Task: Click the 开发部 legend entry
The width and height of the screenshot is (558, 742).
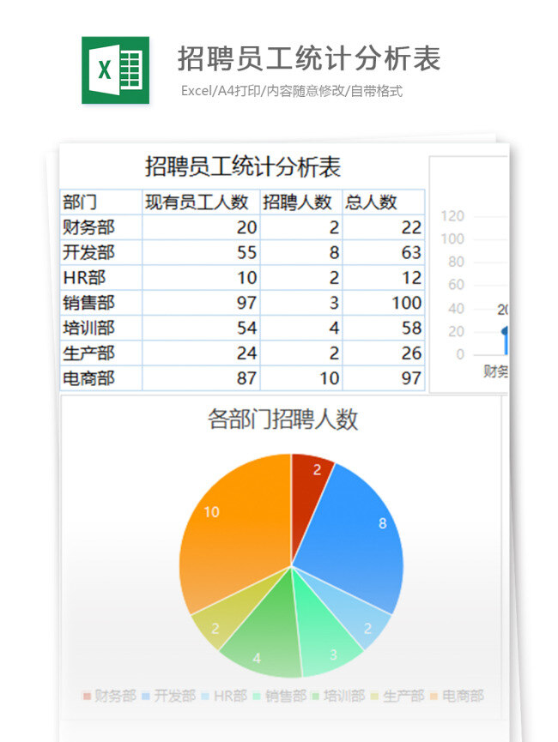Action: (168, 696)
